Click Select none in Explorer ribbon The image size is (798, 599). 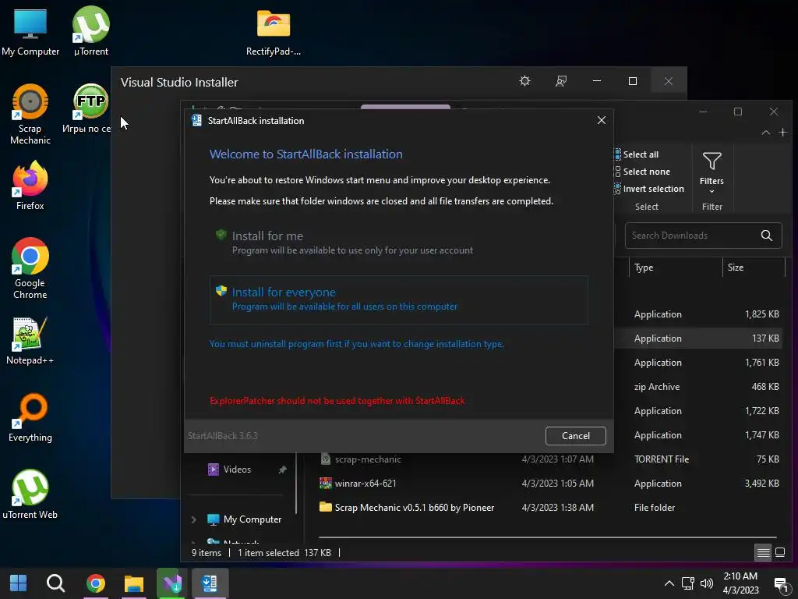point(642,172)
